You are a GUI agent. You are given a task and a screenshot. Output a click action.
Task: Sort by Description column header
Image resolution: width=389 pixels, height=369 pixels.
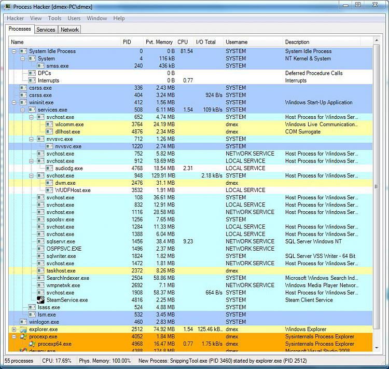pyautogui.click(x=322, y=42)
